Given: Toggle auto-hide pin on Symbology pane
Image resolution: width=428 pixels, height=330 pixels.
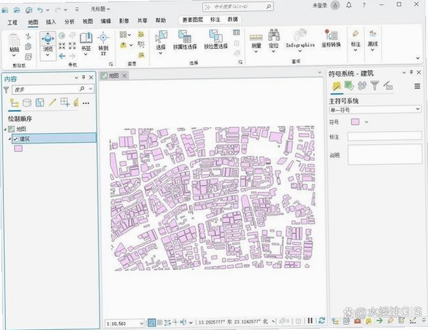Looking at the screenshot, I should tap(412, 72).
